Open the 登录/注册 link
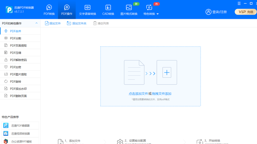This screenshot has width=257, height=144. (219, 12)
